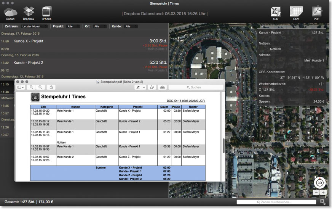Click the Pause column header in PDF
332x209 pixels.
pos(176,107)
